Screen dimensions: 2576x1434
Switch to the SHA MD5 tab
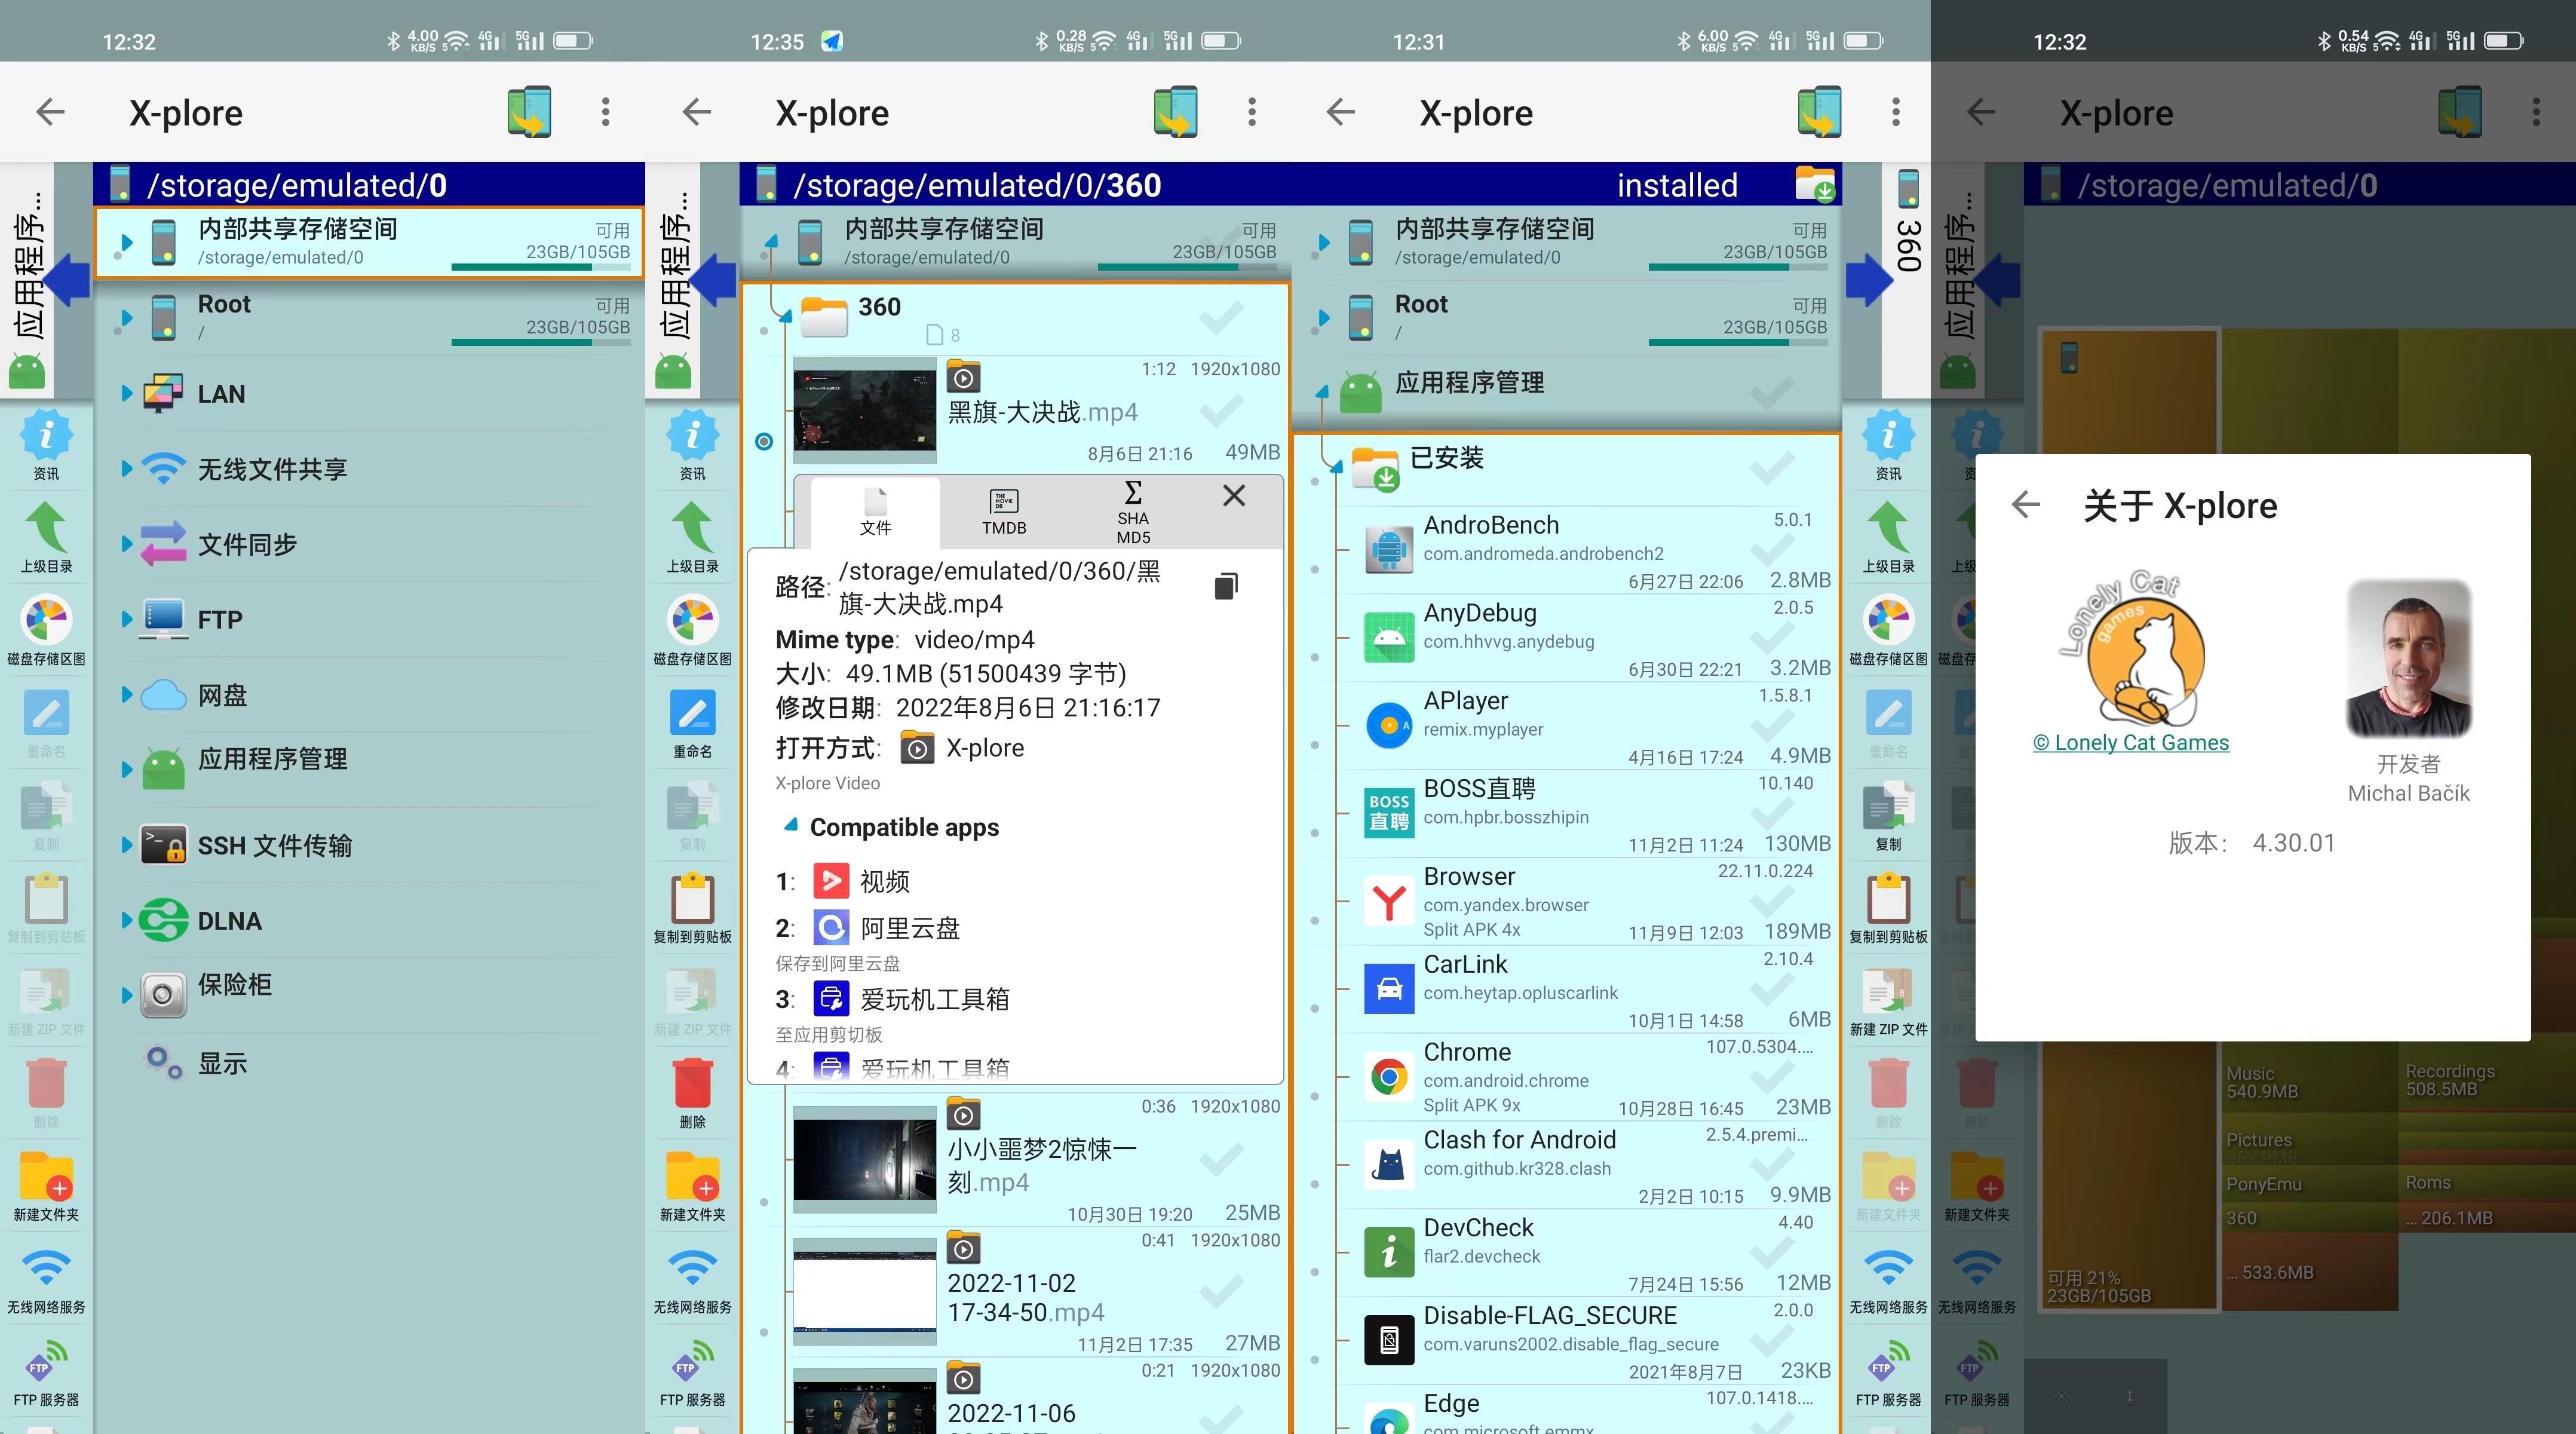(x=1133, y=512)
